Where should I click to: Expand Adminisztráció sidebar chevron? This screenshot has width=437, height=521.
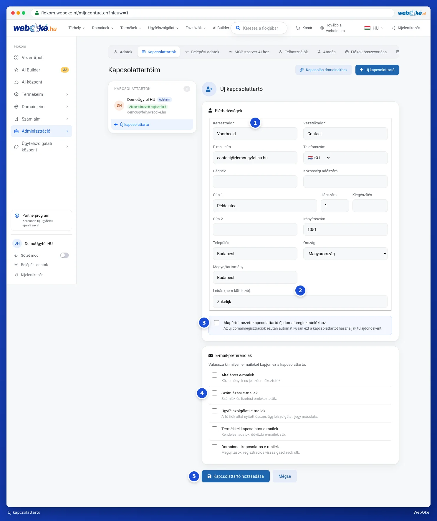coord(67,131)
